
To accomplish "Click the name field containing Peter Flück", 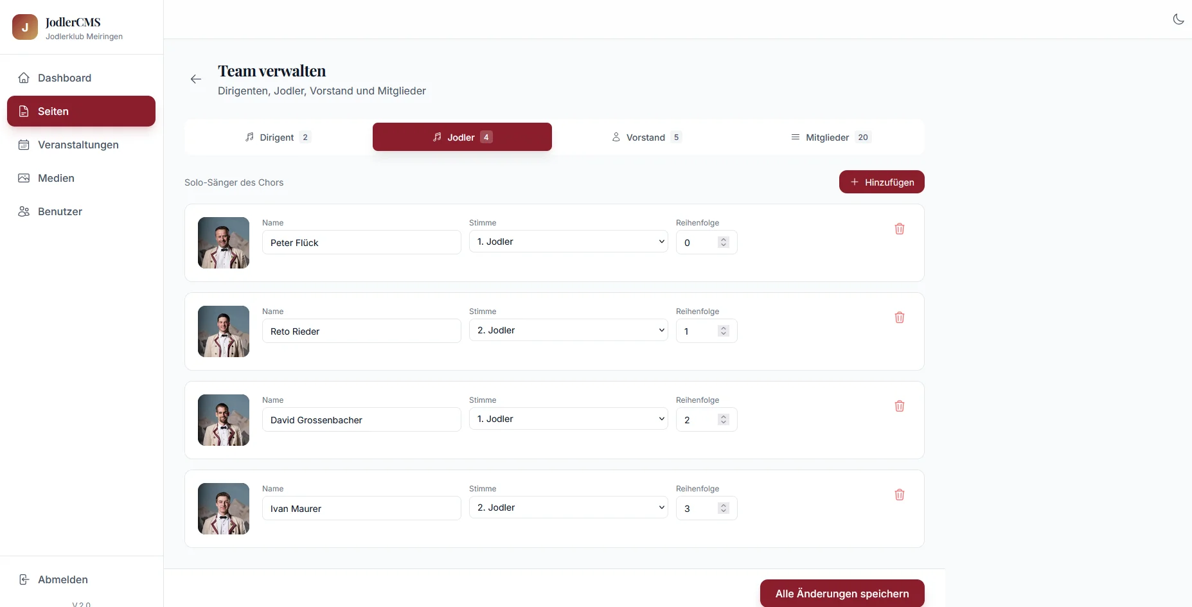I will (x=361, y=242).
